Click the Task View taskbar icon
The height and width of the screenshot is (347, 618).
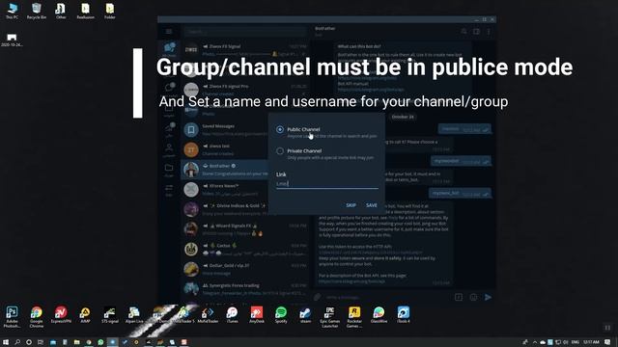click(41, 342)
